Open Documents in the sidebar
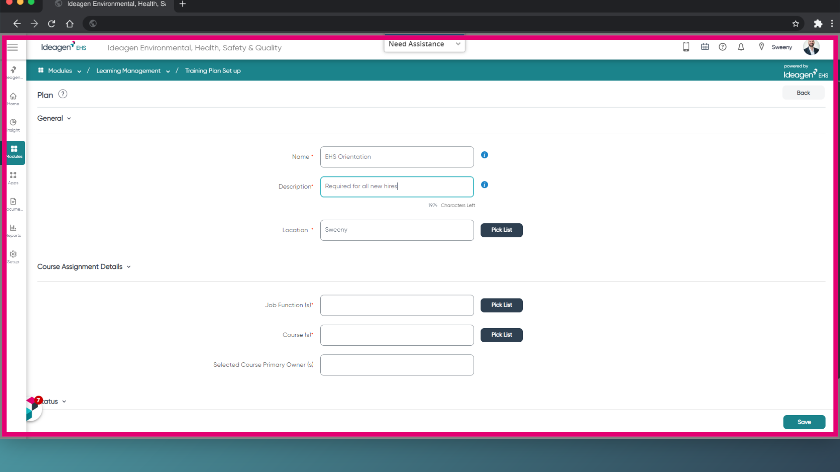 pos(14,205)
